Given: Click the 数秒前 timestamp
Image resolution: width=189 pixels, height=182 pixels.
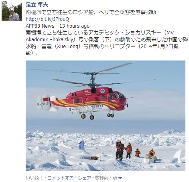Looking at the screenshot, I should pyautogui.click(x=102, y=178).
